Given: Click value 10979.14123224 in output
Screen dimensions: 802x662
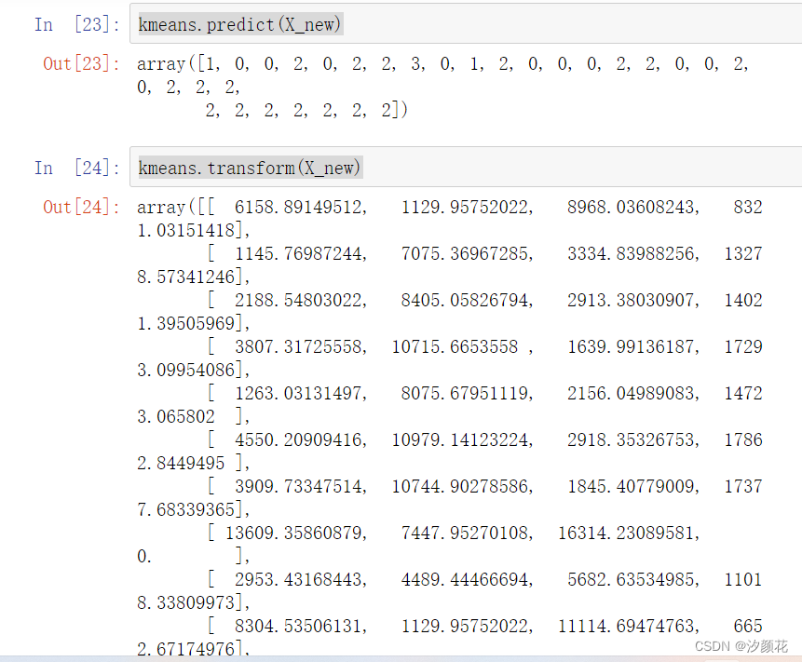Looking at the screenshot, I should [462, 439].
